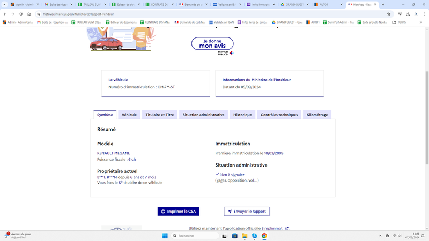Open Chrome downloads icon
This screenshot has width=429, height=241.
click(408, 14)
